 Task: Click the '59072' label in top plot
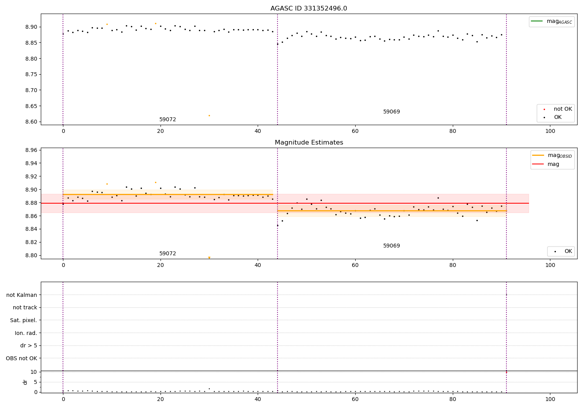point(168,120)
